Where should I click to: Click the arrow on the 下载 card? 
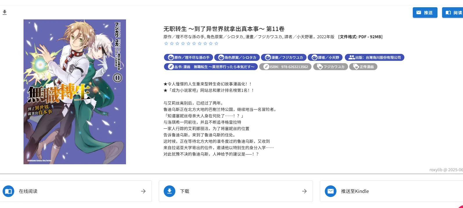[x=304, y=191]
